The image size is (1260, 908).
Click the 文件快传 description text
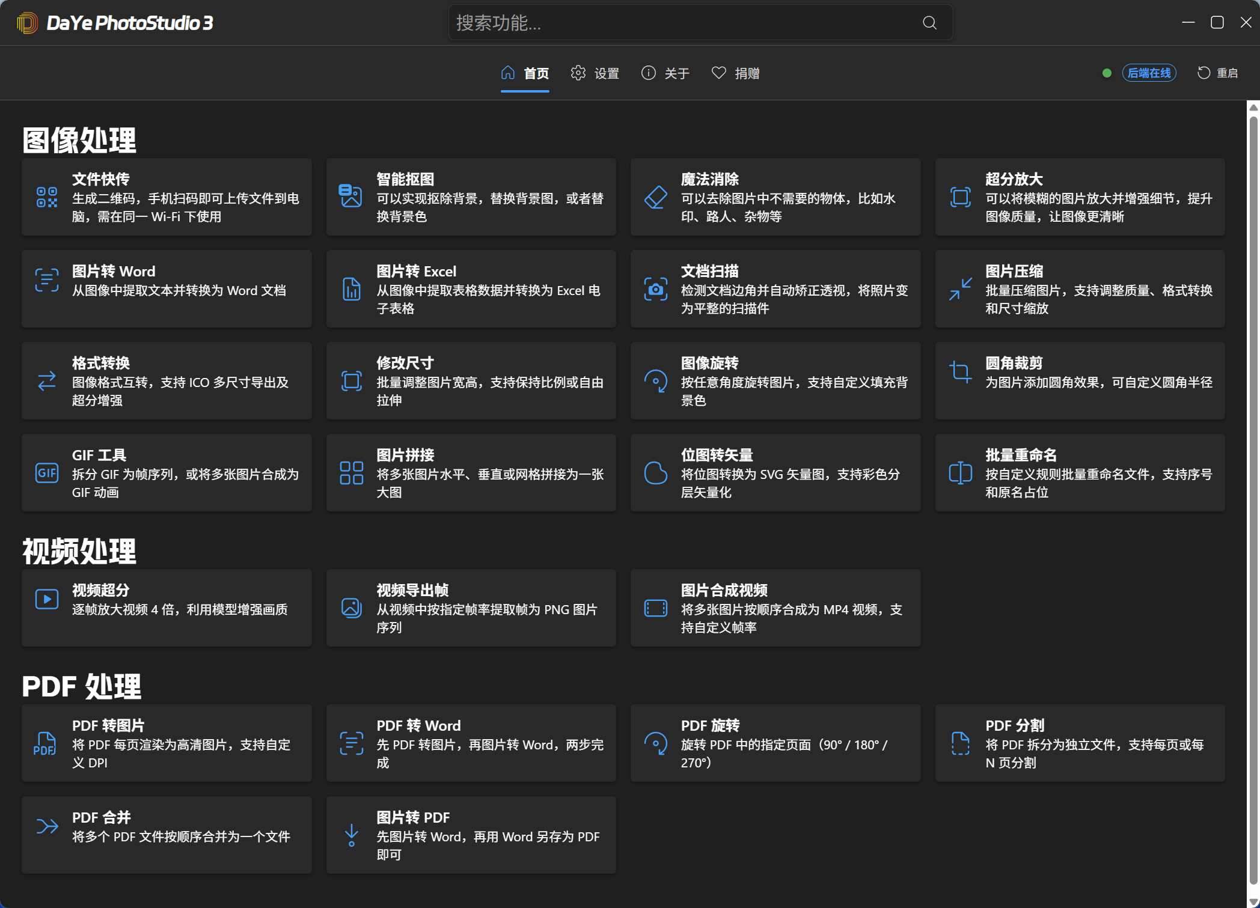point(185,207)
